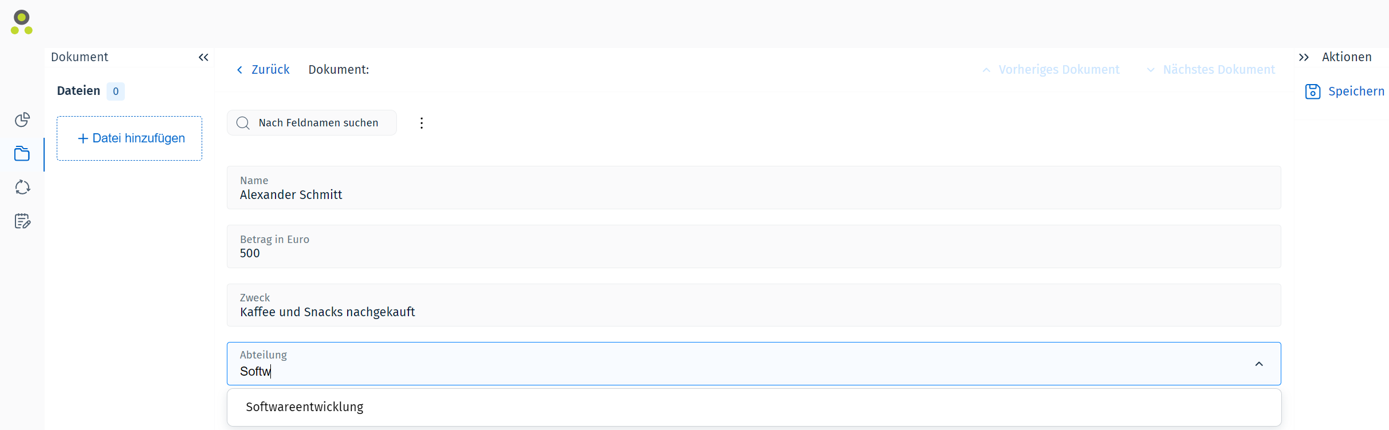Click the Dateien count badge

pyautogui.click(x=116, y=91)
